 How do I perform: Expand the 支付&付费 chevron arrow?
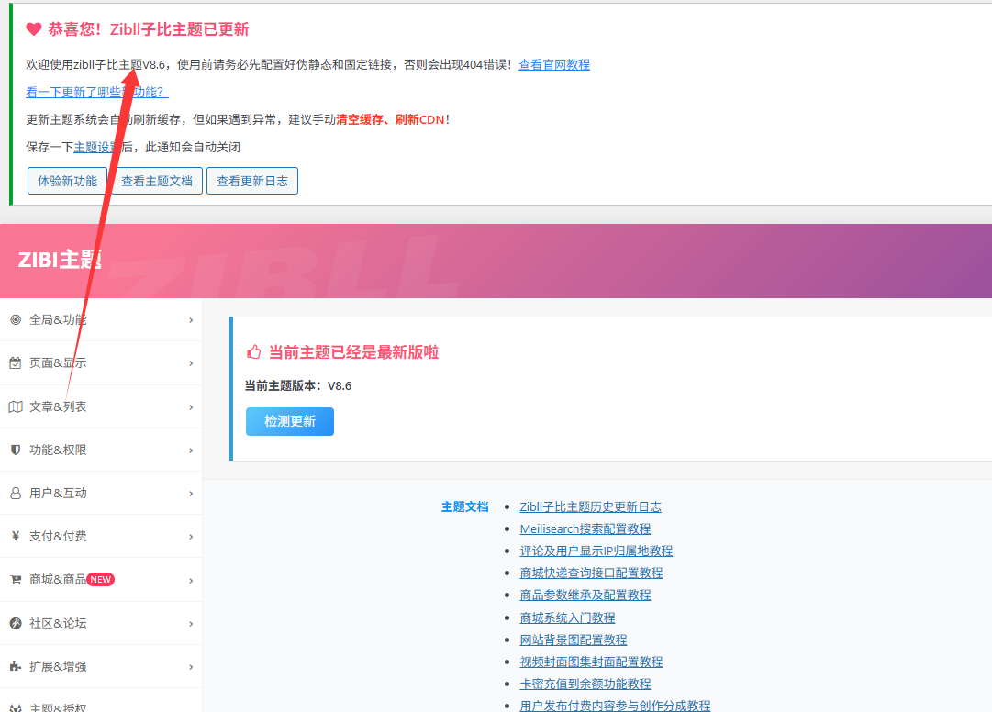pyautogui.click(x=191, y=536)
